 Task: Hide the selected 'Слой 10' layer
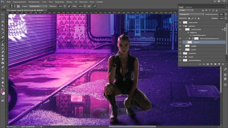pos(180,42)
